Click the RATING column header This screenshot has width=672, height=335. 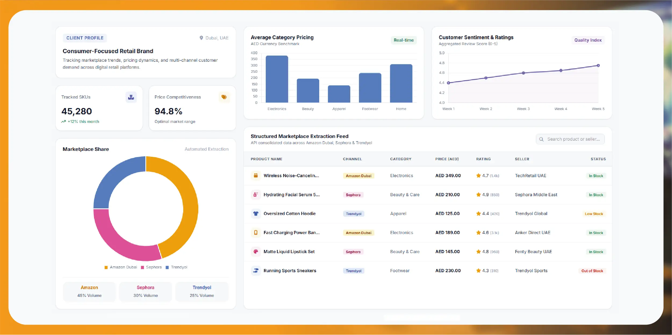click(x=483, y=159)
